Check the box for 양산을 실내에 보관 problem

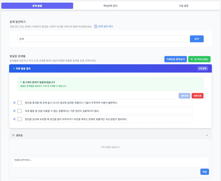[19, 119]
